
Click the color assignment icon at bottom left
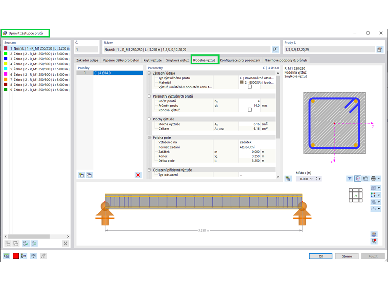pyautogui.click(x=24, y=256)
